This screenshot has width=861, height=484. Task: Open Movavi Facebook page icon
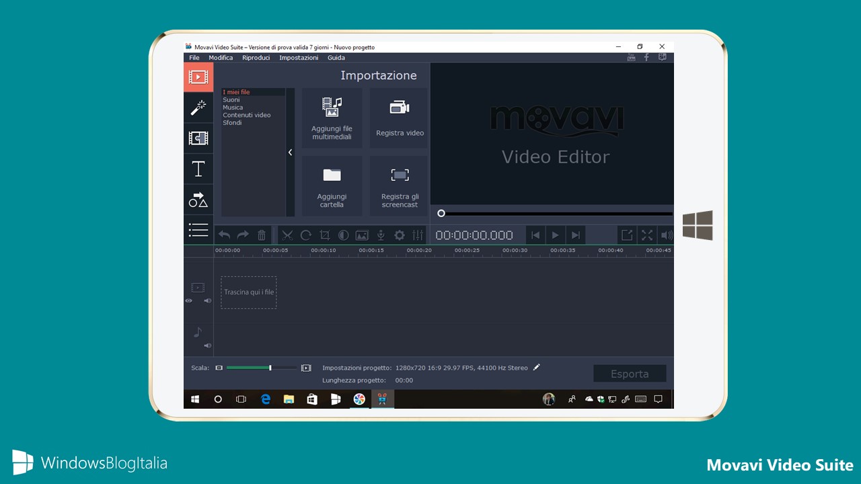(x=646, y=58)
